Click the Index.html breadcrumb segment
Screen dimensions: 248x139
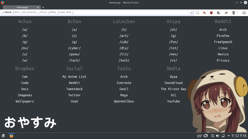pos(65,12)
